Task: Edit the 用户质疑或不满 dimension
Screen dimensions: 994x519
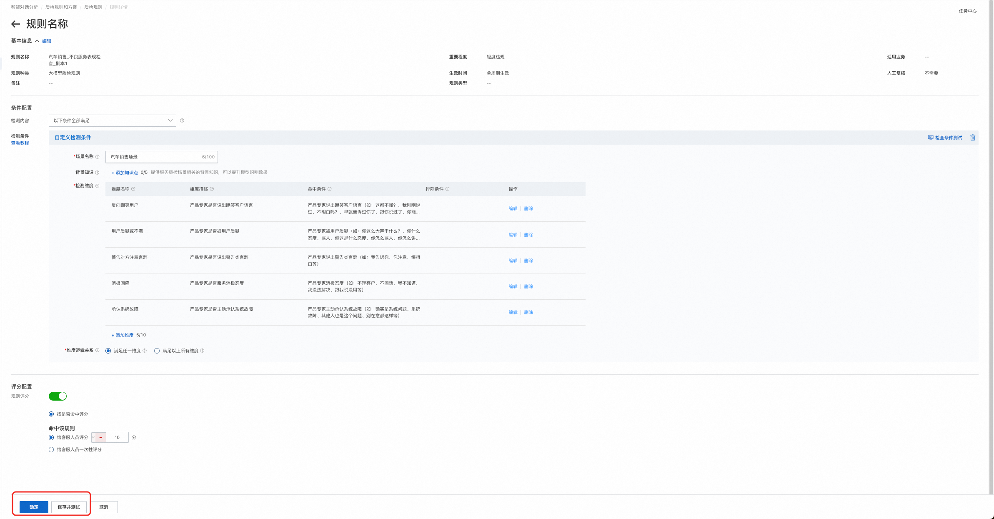Action: point(513,235)
